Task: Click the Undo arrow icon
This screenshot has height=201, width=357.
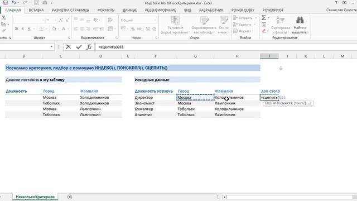Action: (14, 3)
